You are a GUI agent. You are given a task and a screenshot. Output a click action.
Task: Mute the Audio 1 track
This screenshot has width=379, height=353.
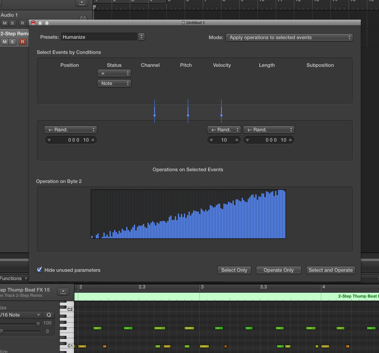coord(5,23)
